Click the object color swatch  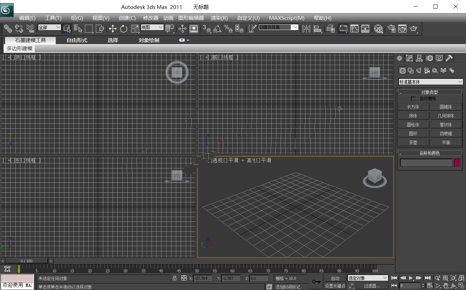[457, 163]
